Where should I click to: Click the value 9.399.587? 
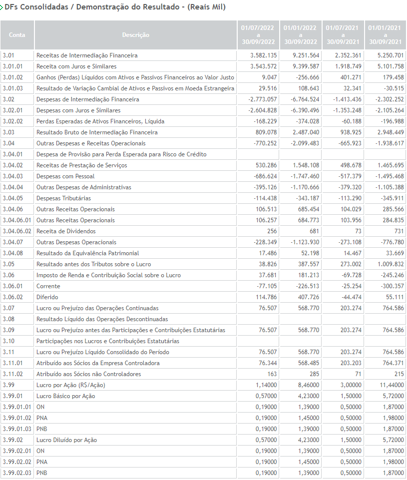click(306, 66)
